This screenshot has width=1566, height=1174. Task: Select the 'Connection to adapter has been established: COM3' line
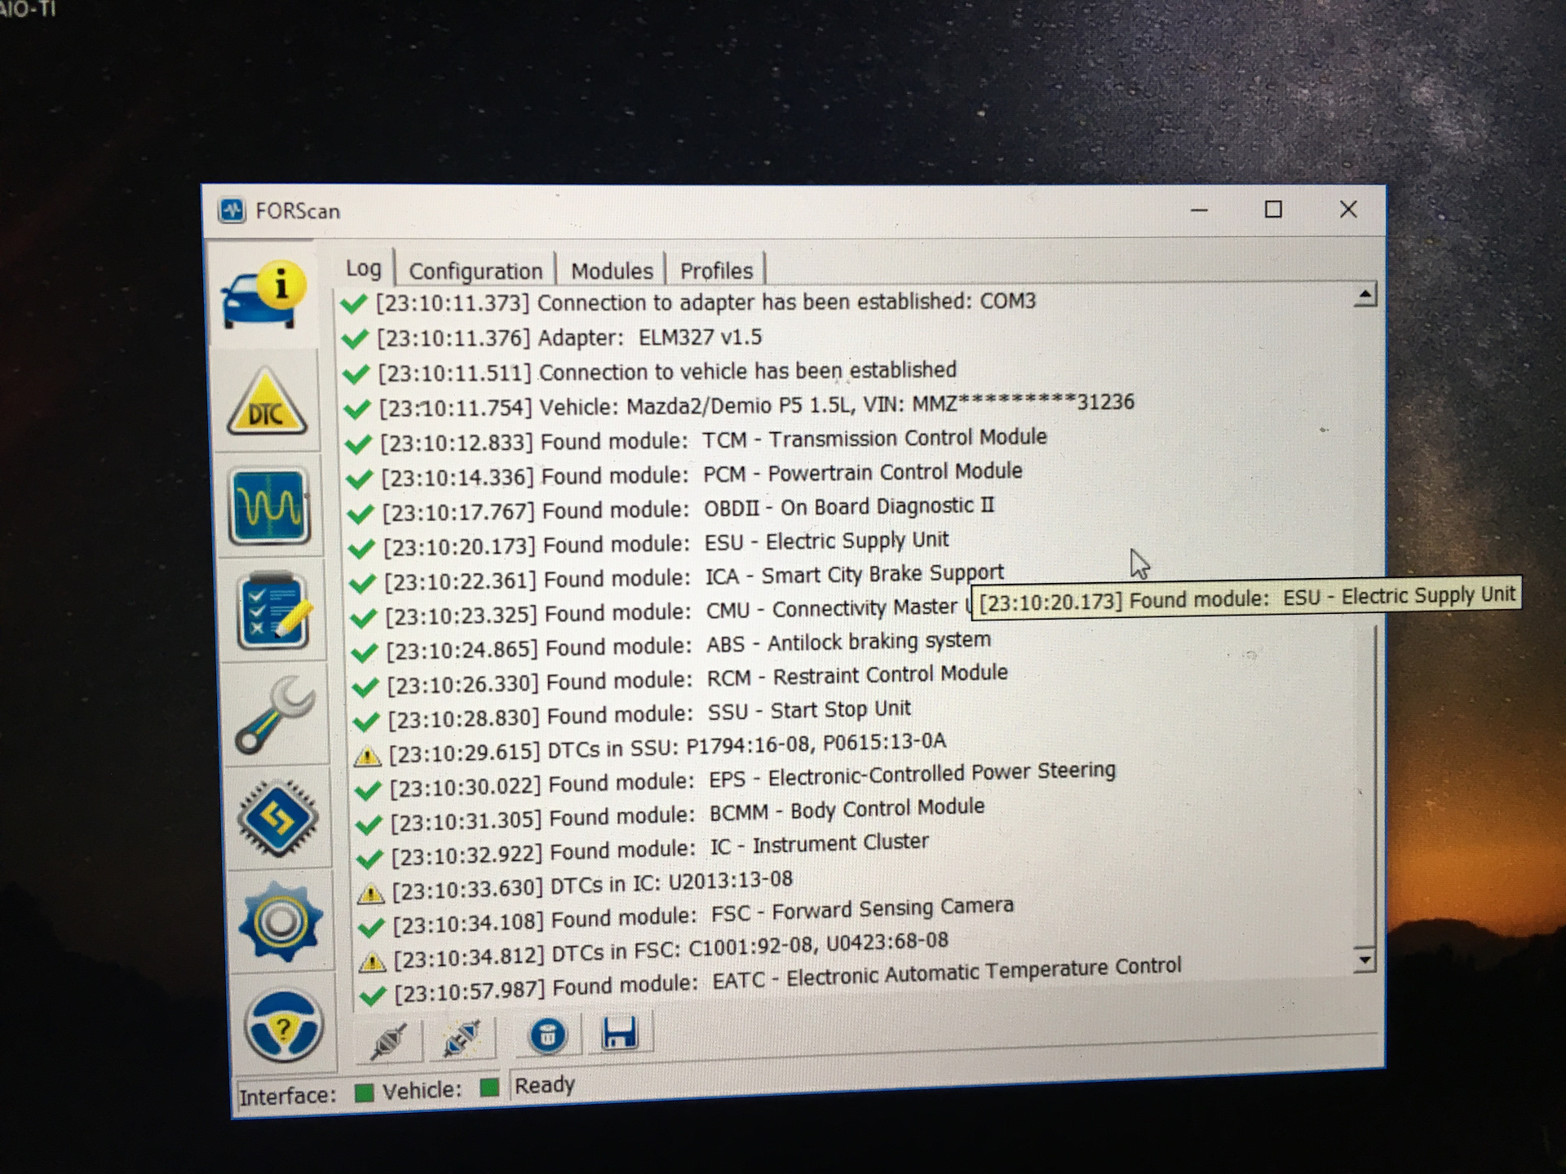(689, 302)
